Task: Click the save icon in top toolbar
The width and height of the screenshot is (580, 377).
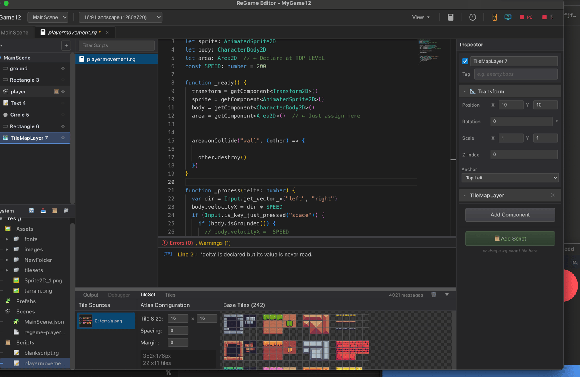Action: pos(451,17)
